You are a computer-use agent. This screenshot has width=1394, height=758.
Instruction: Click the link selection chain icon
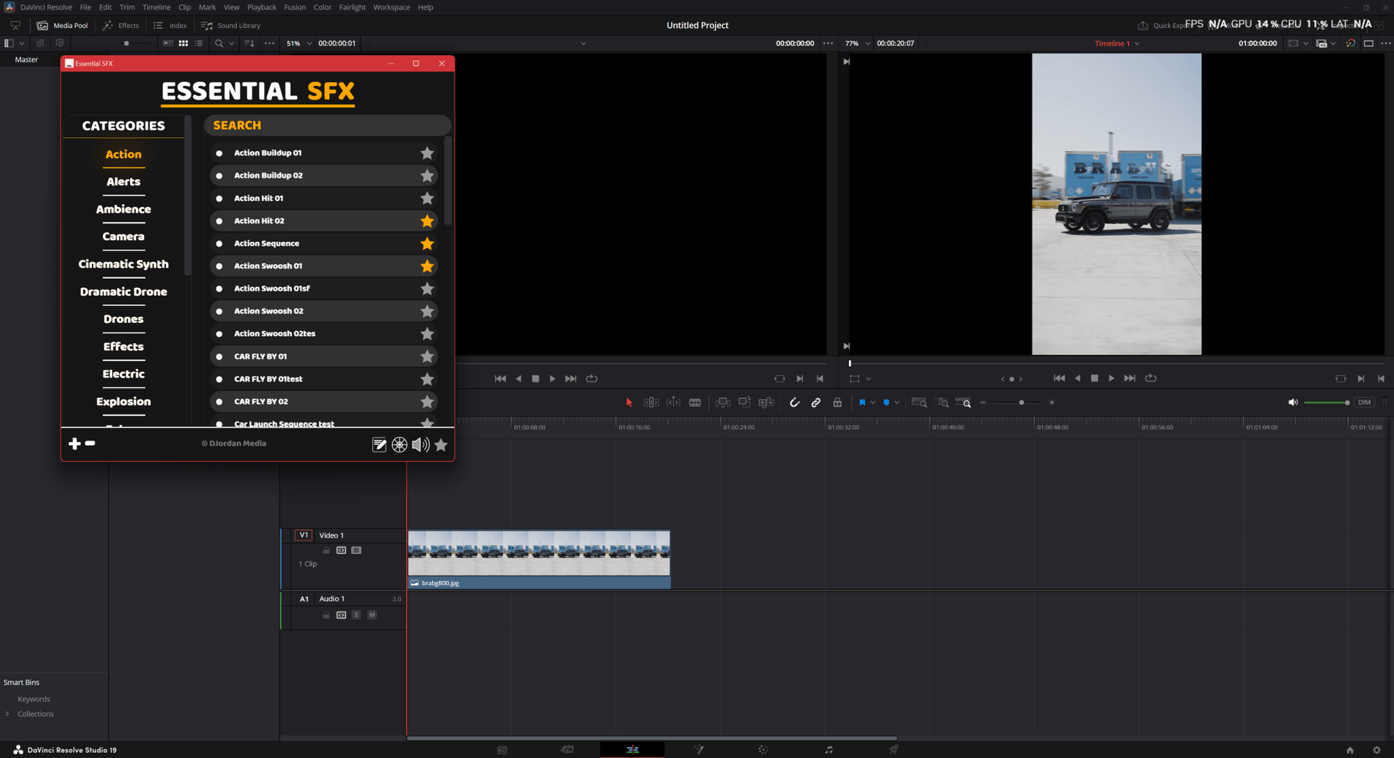point(815,402)
